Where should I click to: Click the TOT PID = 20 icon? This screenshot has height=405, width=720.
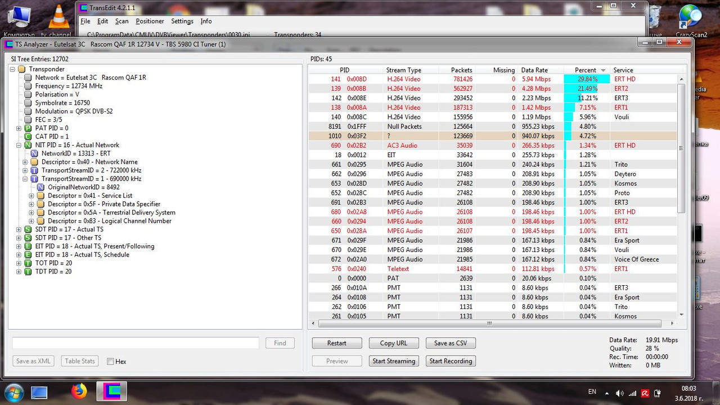click(x=28, y=263)
